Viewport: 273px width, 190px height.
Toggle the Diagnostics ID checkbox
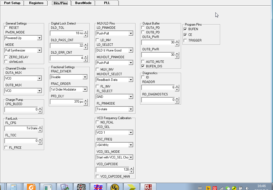pyautogui.click(x=143, y=77)
